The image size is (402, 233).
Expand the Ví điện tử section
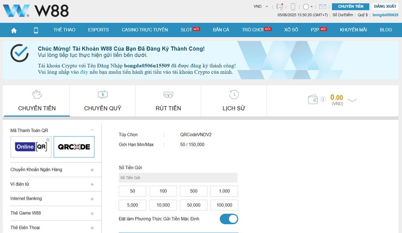(92, 184)
